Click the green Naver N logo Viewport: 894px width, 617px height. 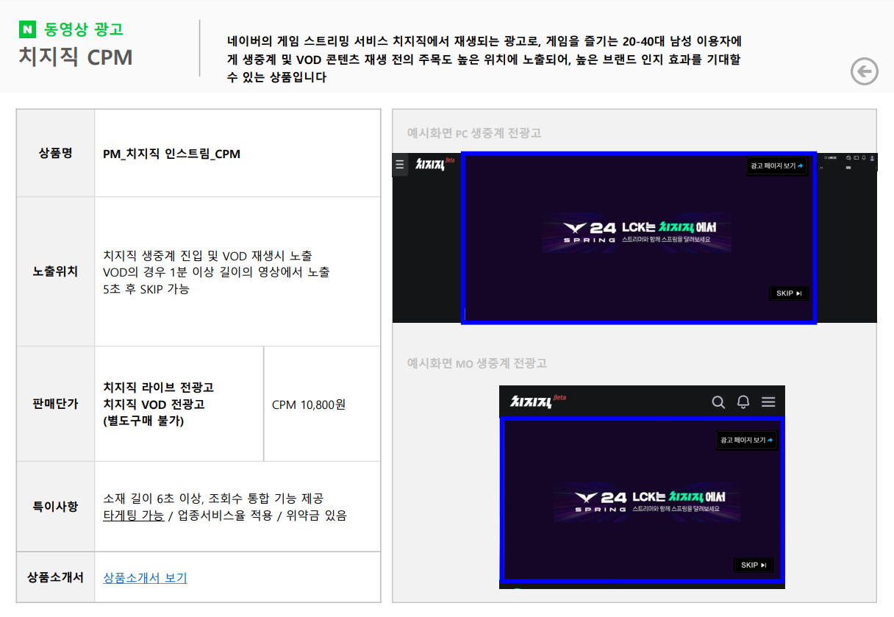28,29
